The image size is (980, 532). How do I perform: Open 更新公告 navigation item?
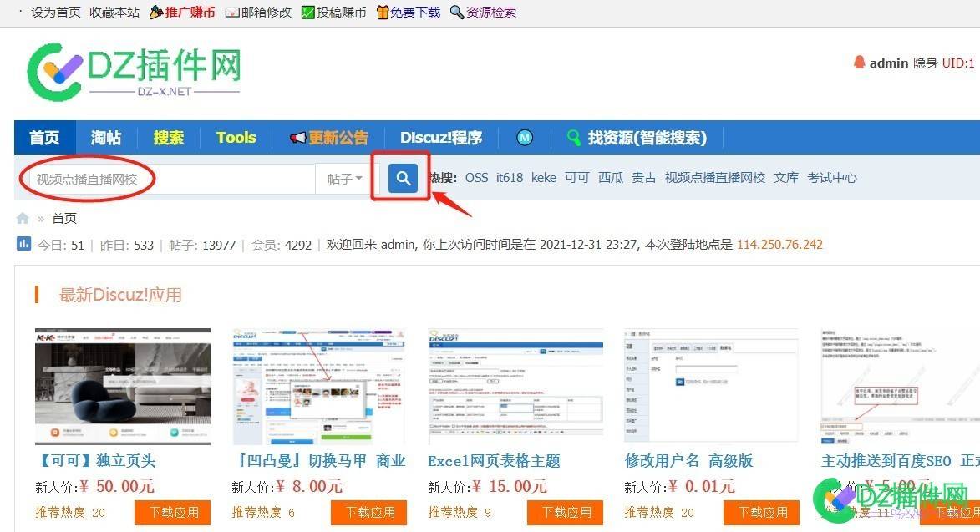tap(328, 137)
